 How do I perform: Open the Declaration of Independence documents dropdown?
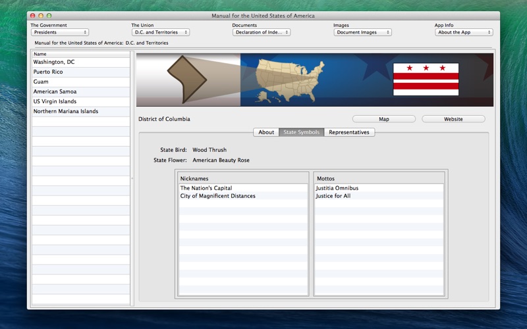261,32
